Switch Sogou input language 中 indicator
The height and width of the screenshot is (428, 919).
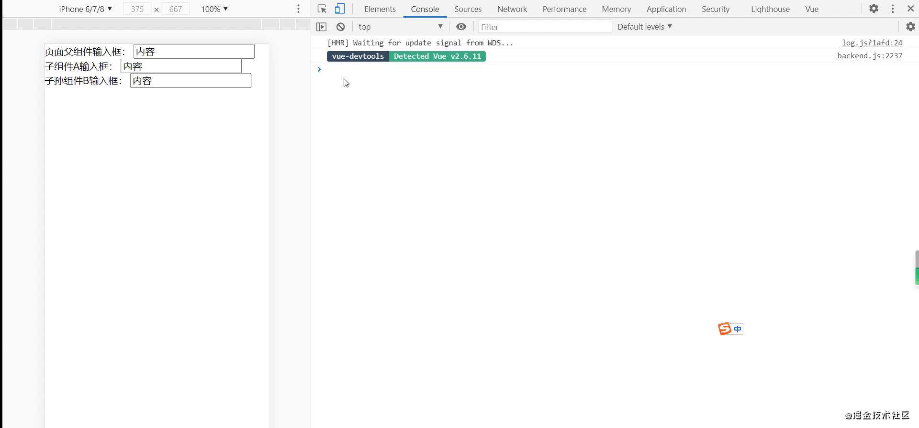[x=738, y=329]
